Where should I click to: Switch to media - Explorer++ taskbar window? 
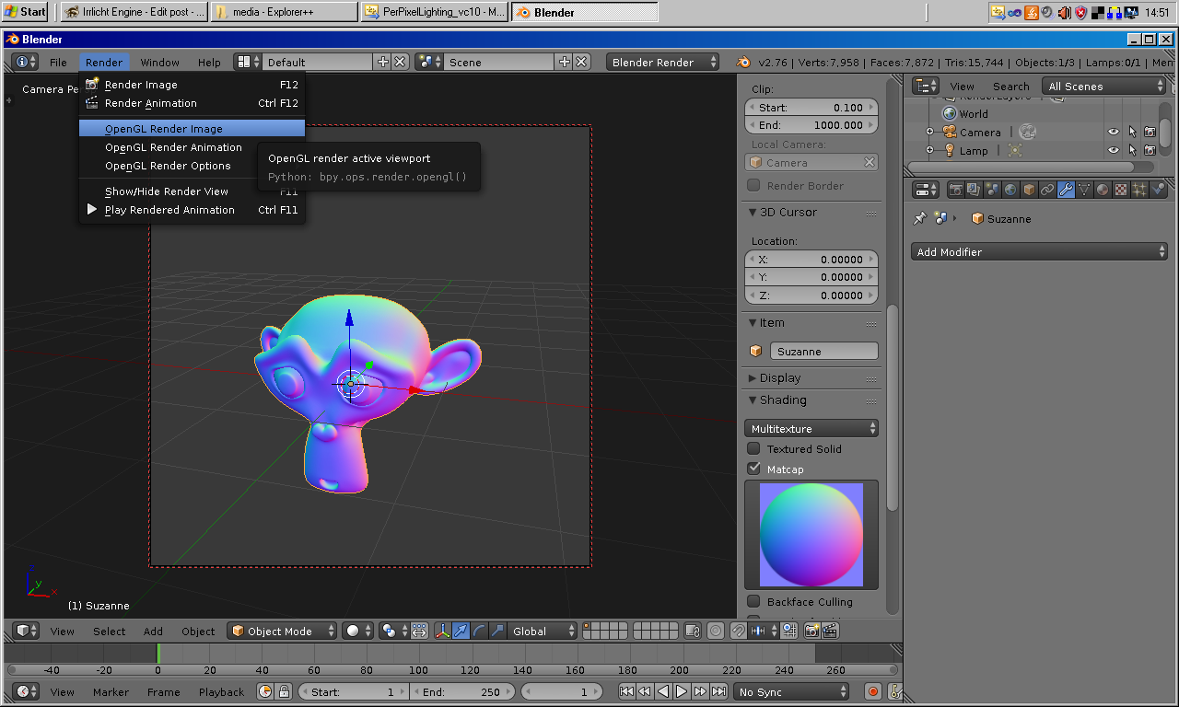[284, 12]
